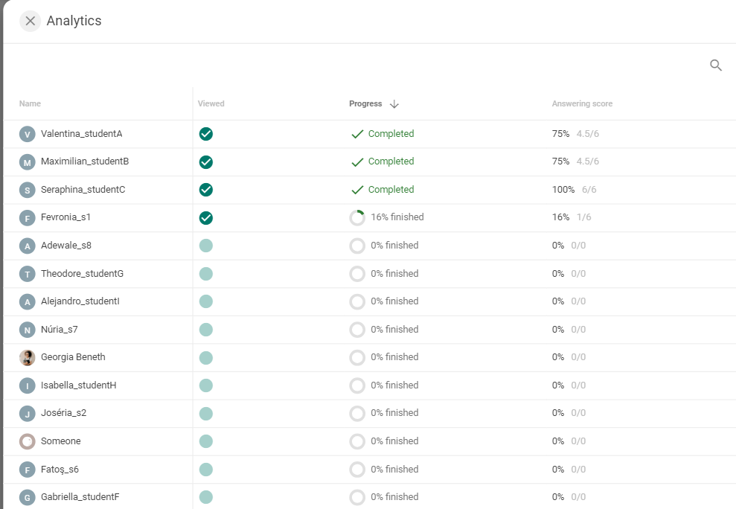736x509 pixels.
Task: Click Adewale_s8's unviewed status dot
Action: 206,246
